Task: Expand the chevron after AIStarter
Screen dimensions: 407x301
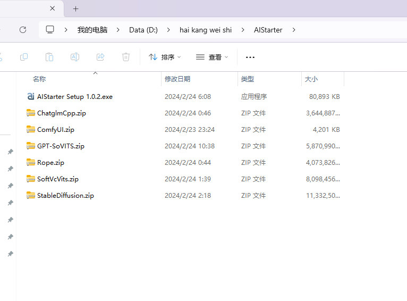Action: tap(294, 30)
